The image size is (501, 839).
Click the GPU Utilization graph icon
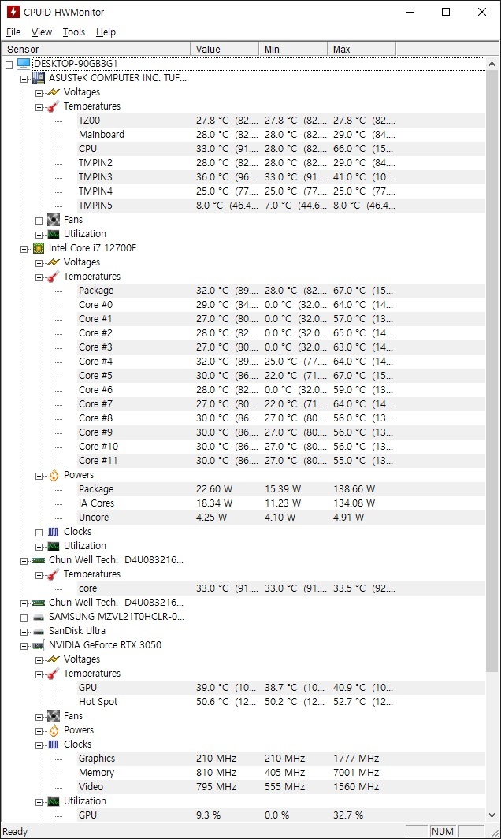[54, 801]
